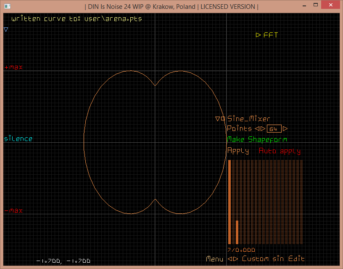Image resolution: width=343 pixels, height=269 pixels.
Task: Click the top cusp of the orange curve
Action: pyautogui.click(x=155, y=85)
